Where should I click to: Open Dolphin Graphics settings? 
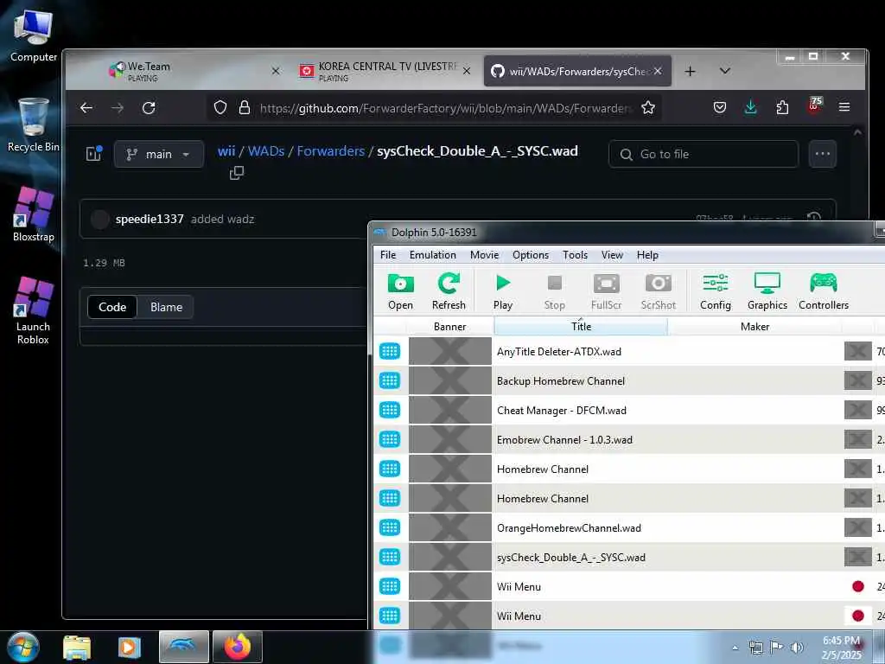[767, 290]
